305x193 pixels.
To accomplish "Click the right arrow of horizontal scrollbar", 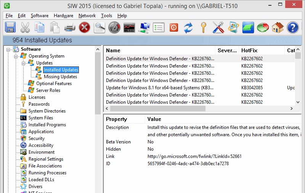I will pos(291,109).
